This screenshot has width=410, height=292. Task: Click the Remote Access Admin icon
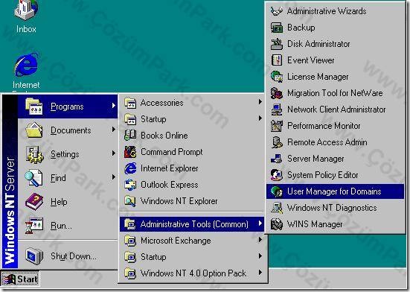[x=276, y=142]
